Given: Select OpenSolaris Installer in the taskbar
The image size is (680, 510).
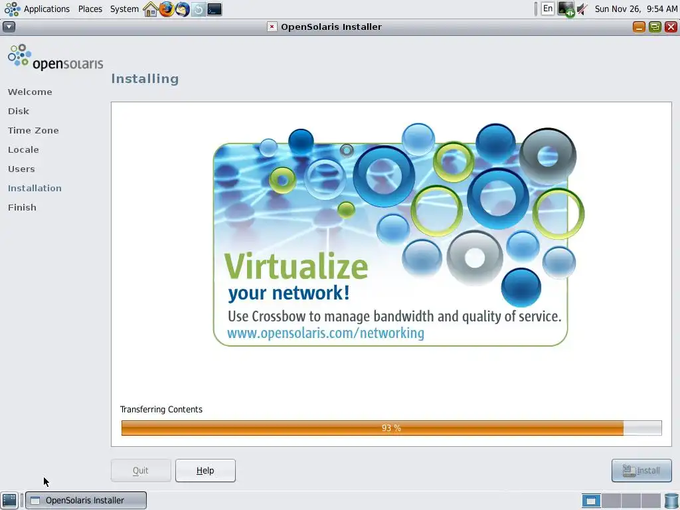Looking at the screenshot, I should click(86, 501).
